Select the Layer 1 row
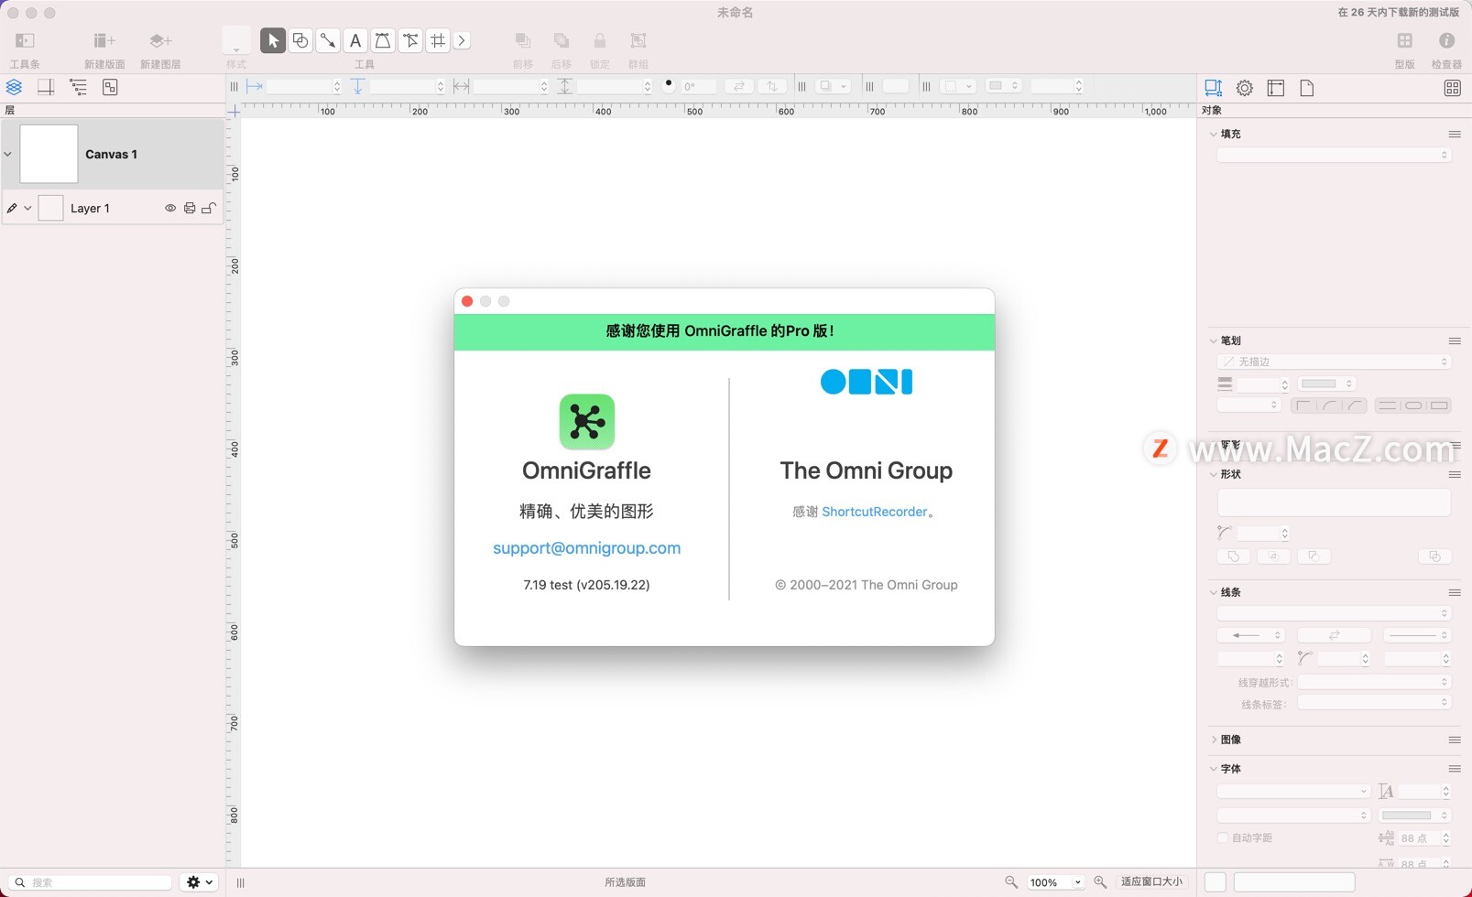The height and width of the screenshot is (897, 1472). pyautogui.click(x=113, y=208)
